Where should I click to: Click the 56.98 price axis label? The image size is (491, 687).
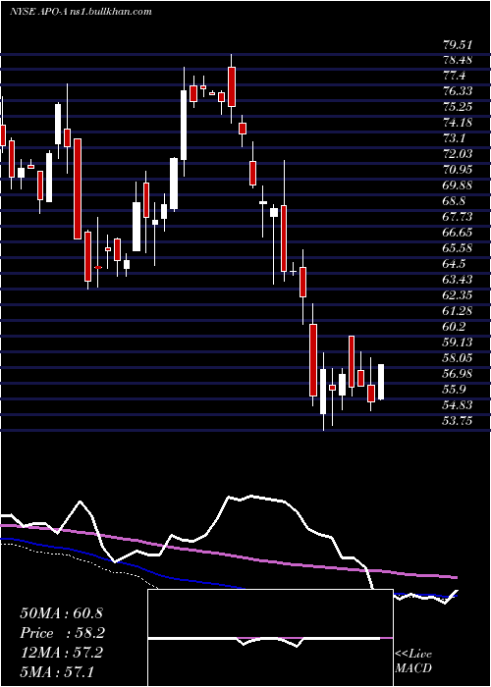pyautogui.click(x=457, y=374)
